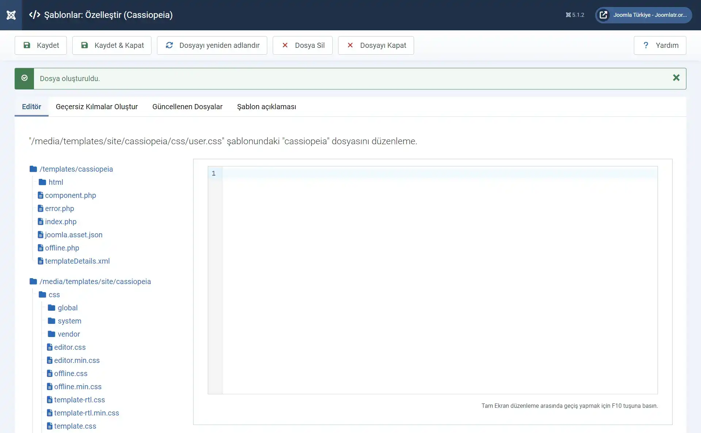Dismiss the Dosya oluşturuldu alert
Image resolution: width=701 pixels, height=433 pixels.
677,78
